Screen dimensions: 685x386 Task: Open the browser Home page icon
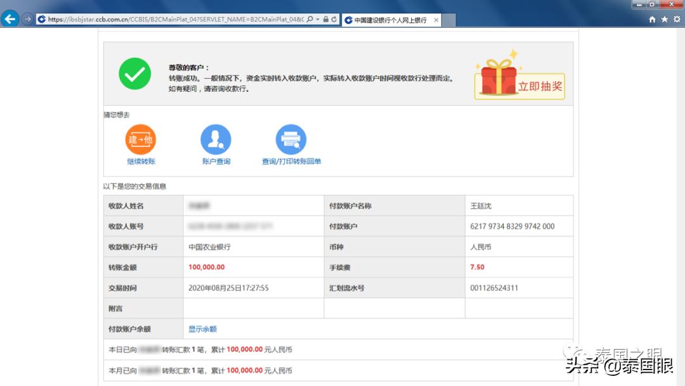coord(652,20)
